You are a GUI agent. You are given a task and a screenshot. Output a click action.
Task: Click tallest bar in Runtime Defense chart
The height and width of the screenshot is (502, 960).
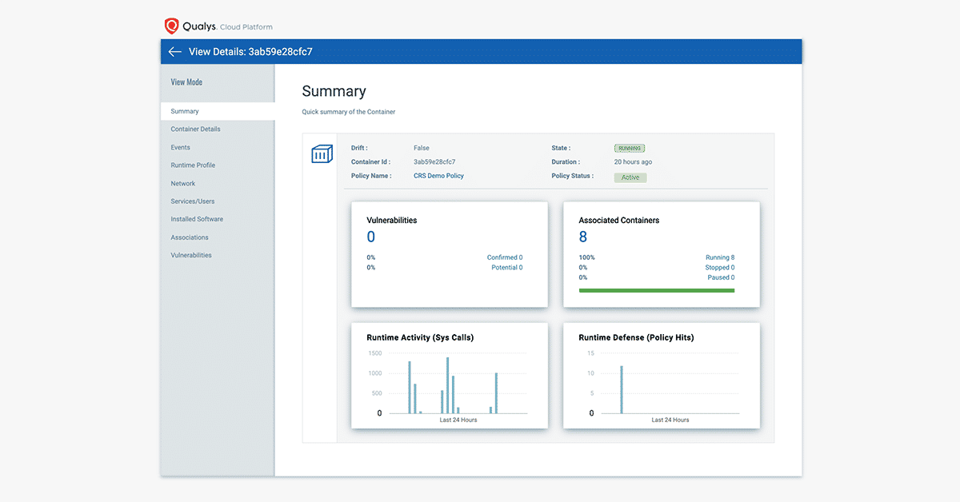[622, 389]
